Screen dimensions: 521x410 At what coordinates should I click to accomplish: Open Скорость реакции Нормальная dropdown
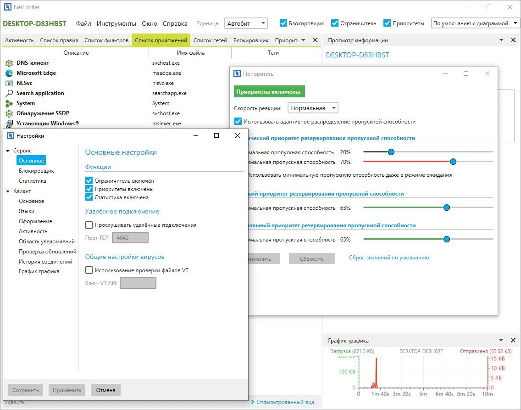pos(313,108)
